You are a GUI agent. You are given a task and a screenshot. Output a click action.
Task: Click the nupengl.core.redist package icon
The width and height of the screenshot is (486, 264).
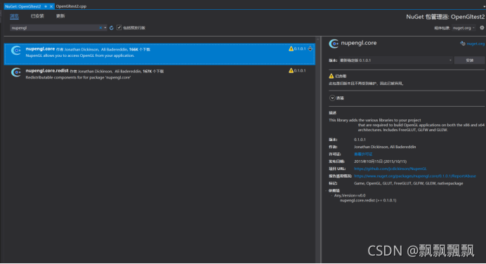16,72
